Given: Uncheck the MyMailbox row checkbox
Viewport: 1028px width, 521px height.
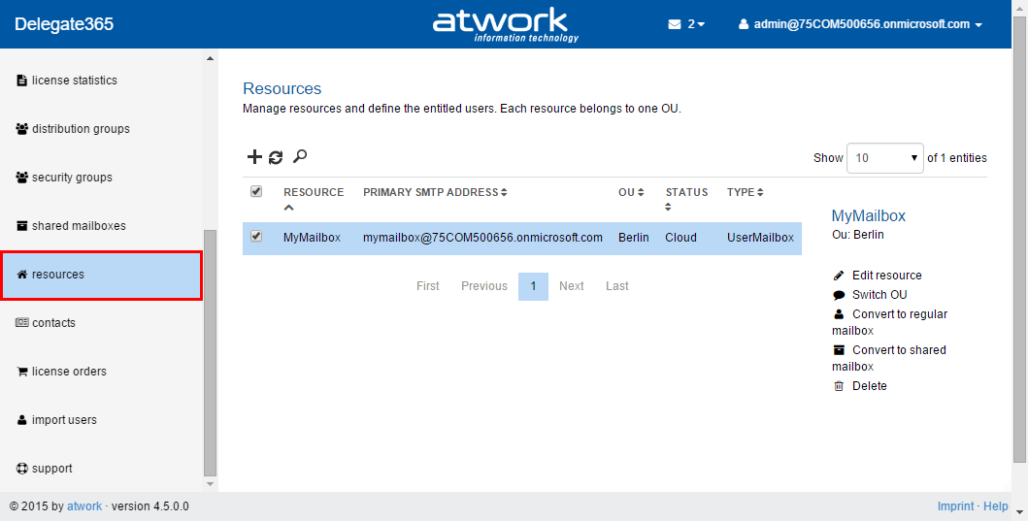Looking at the screenshot, I should [x=256, y=236].
